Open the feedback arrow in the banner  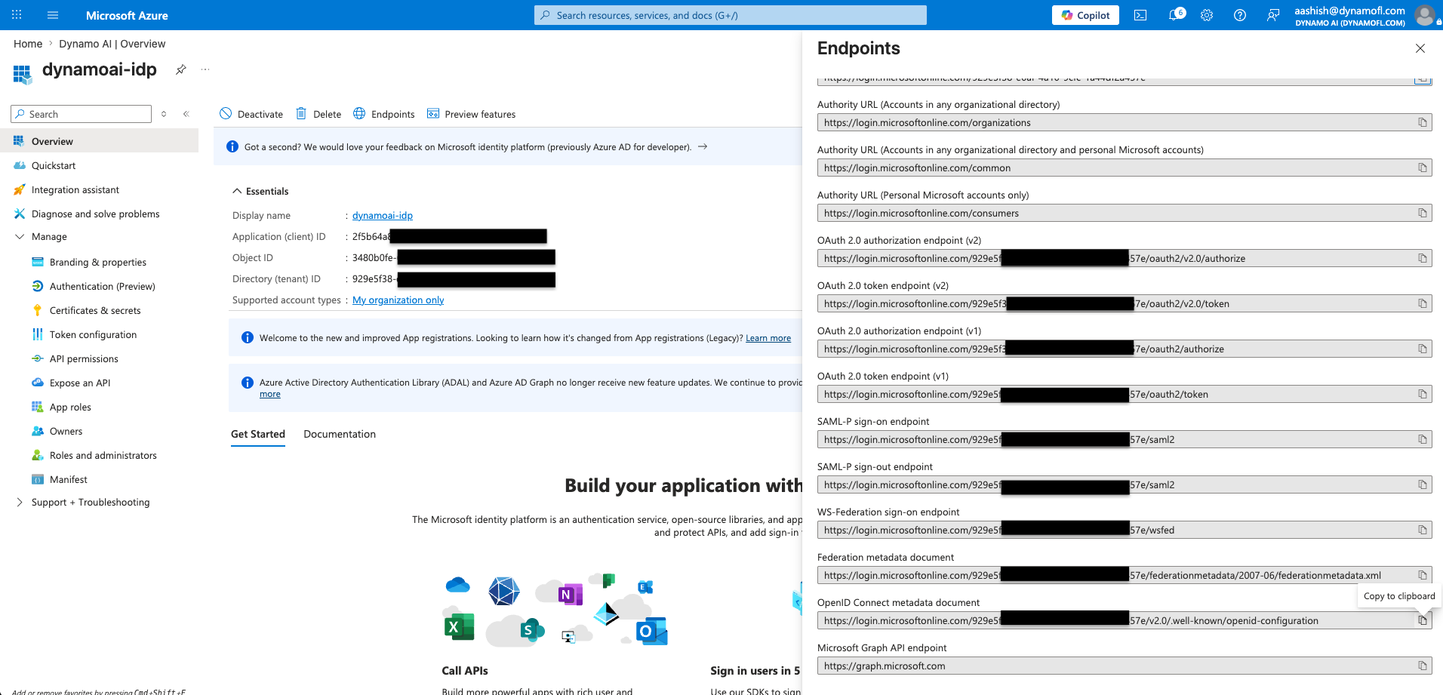click(703, 146)
